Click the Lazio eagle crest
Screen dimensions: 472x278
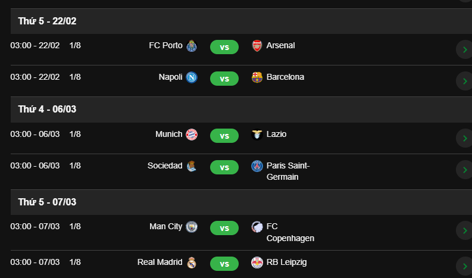[257, 135]
